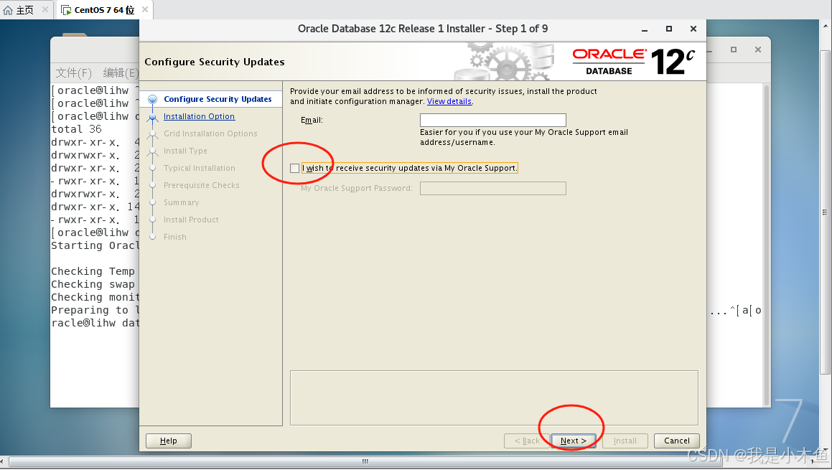This screenshot has height=470, width=832.
Task: Close the Oracle installer window
Action: coord(693,29)
